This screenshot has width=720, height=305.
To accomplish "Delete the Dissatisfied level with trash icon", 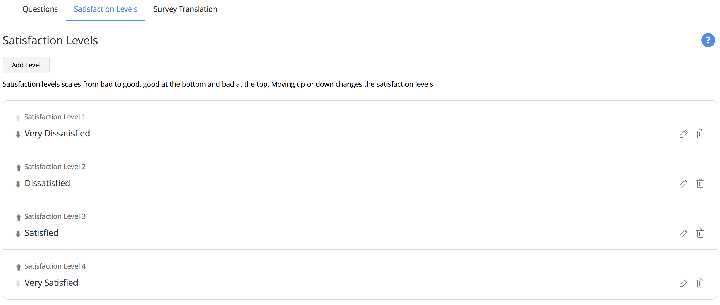I will [x=700, y=184].
